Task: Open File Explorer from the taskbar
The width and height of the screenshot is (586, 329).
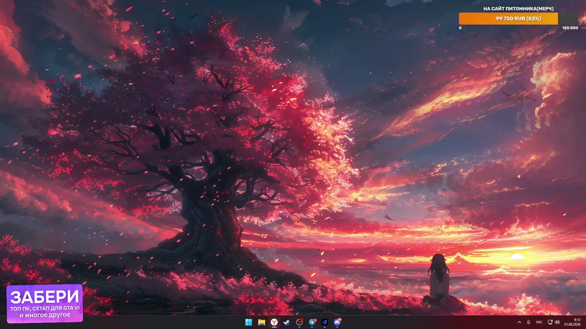Action: click(x=261, y=322)
